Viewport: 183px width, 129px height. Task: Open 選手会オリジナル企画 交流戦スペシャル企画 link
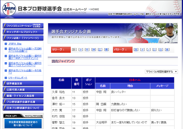25,50
